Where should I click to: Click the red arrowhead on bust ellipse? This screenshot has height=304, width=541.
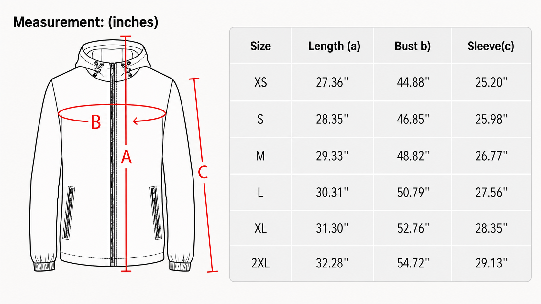click(136, 121)
